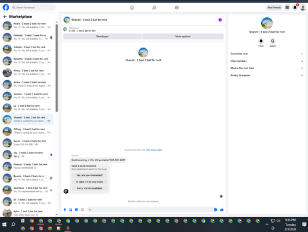Open the emoji picker in message box

(215, 210)
